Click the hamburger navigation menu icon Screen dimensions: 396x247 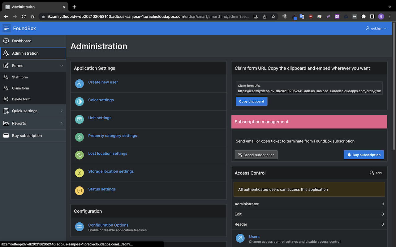point(6,28)
